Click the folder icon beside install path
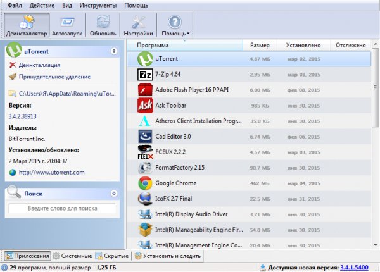Viewport: 380px width, 272px height. tap(13, 94)
